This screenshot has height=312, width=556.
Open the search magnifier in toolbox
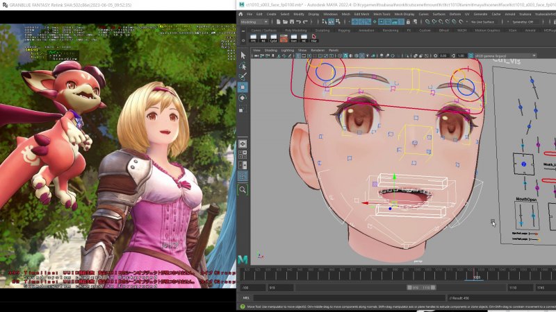point(243,190)
